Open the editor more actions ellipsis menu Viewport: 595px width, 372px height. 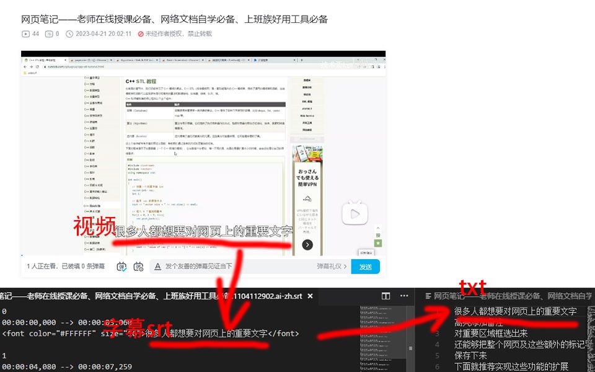403,296
